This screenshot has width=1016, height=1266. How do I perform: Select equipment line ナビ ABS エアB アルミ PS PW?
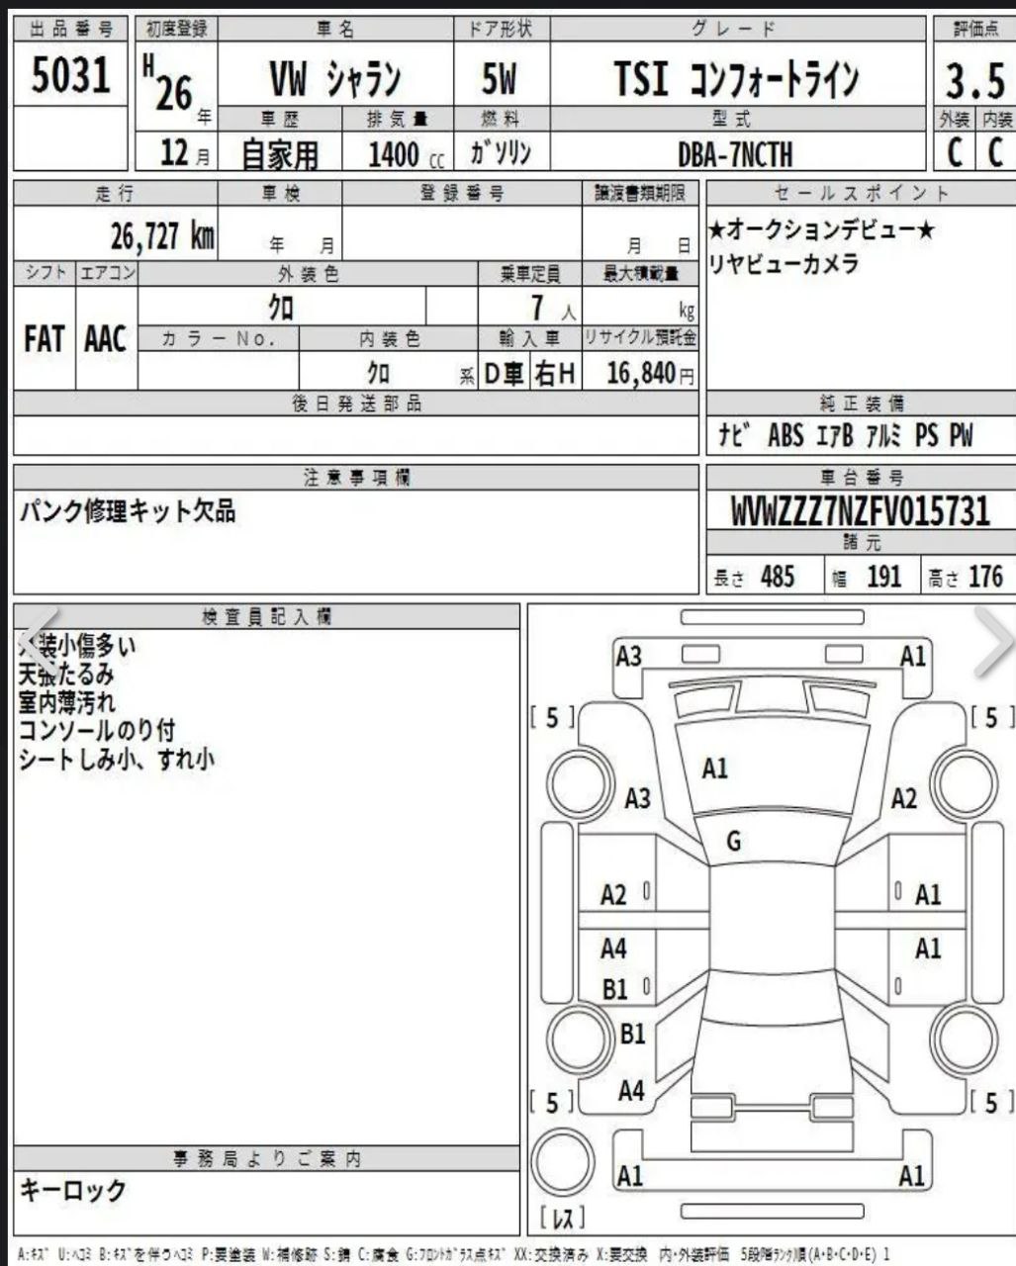(845, 435)
